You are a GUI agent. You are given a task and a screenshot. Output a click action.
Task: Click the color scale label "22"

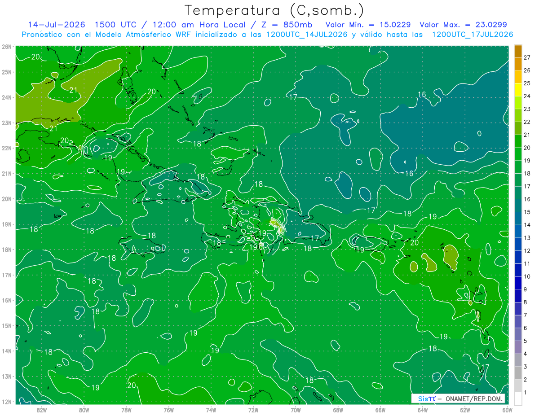pyautogui.click(x=527, y=122)
